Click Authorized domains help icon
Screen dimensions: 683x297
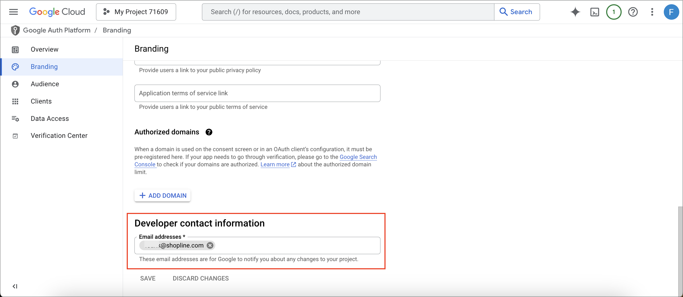pyautogui.click(x=209, y=132)
